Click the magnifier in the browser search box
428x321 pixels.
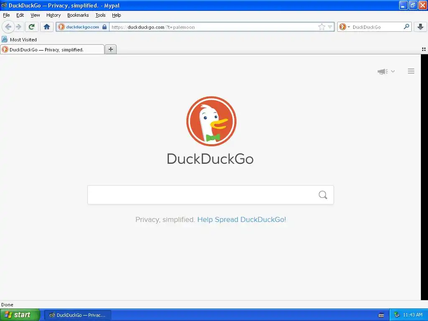pyautogui.click(x=406, y=27)
